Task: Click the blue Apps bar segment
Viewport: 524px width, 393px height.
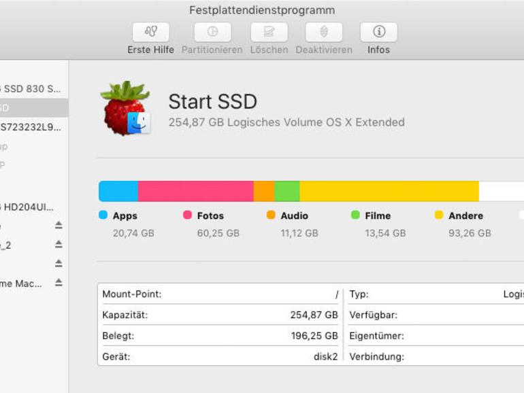Action: coord(118,191)
